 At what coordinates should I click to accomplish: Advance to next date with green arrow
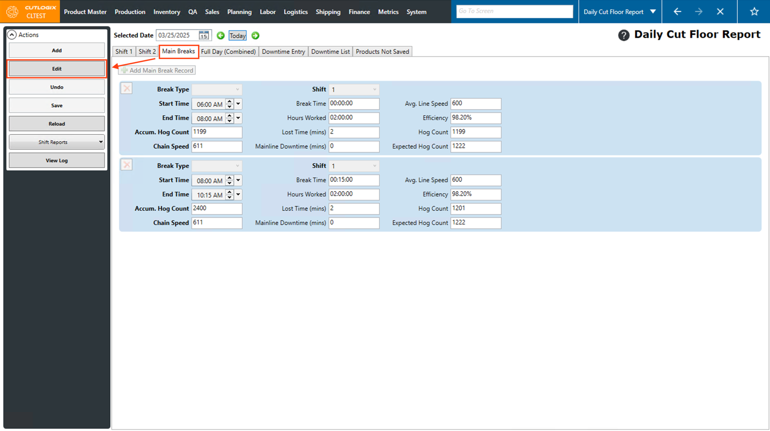[256, 36]
